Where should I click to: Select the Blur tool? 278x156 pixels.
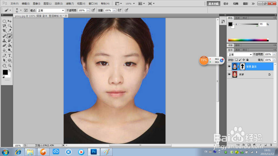[x=4, y=50]
